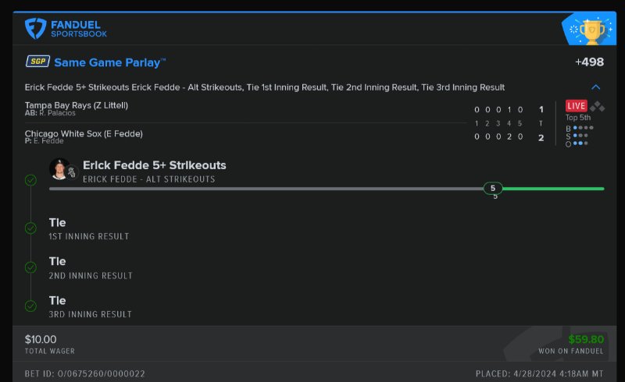Click the green checkmark beside Erick Fedde strikeouts

pos(30,180)
